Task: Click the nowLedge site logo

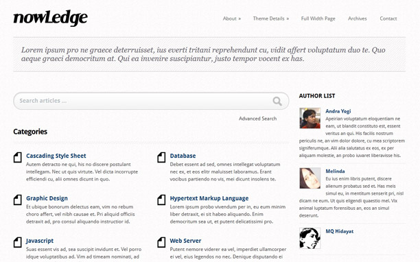Action: click(x=50, y=19)
